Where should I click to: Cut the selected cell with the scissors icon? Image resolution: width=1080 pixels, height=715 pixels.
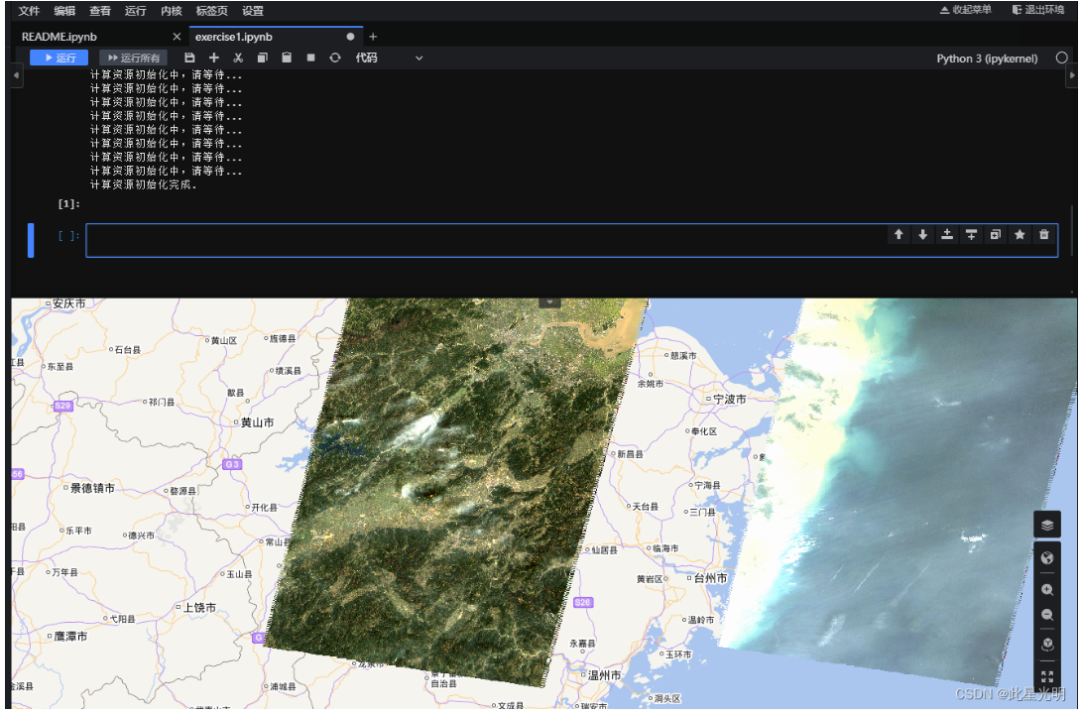(238, 58)
